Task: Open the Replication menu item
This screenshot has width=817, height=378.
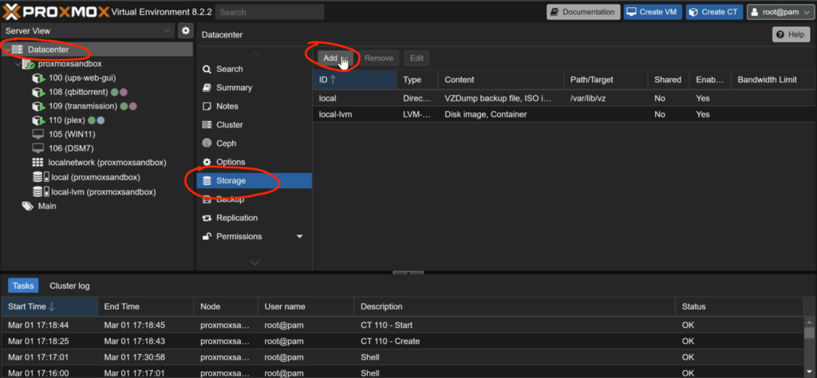Action: [255, 218]
